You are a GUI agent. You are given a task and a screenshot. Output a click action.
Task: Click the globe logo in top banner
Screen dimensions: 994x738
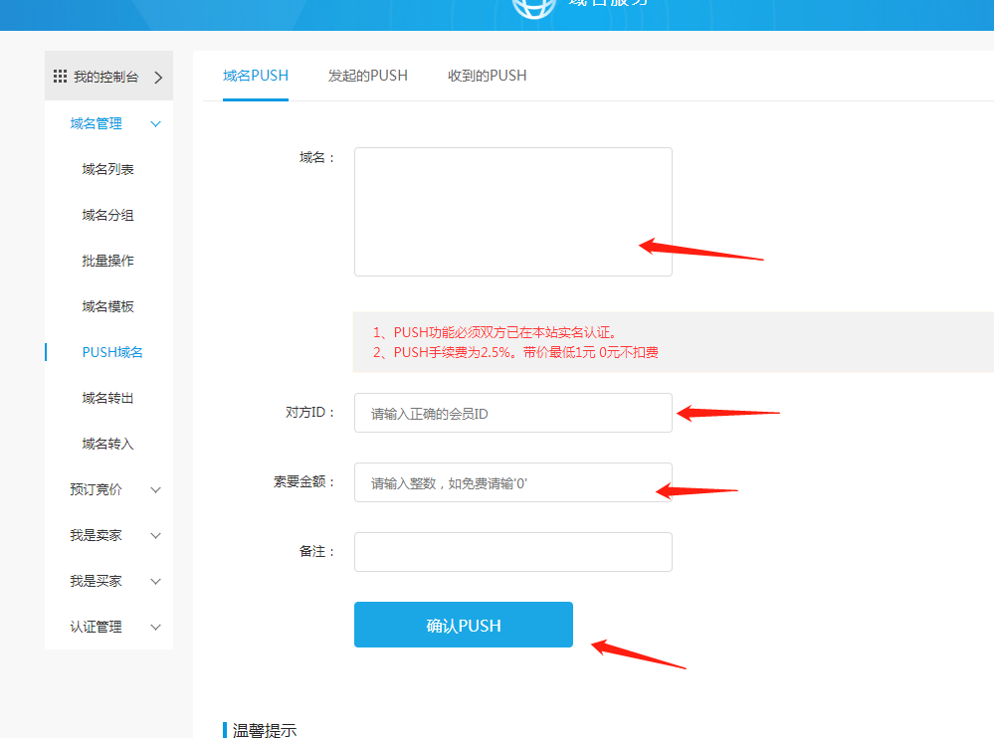point(532,6)
